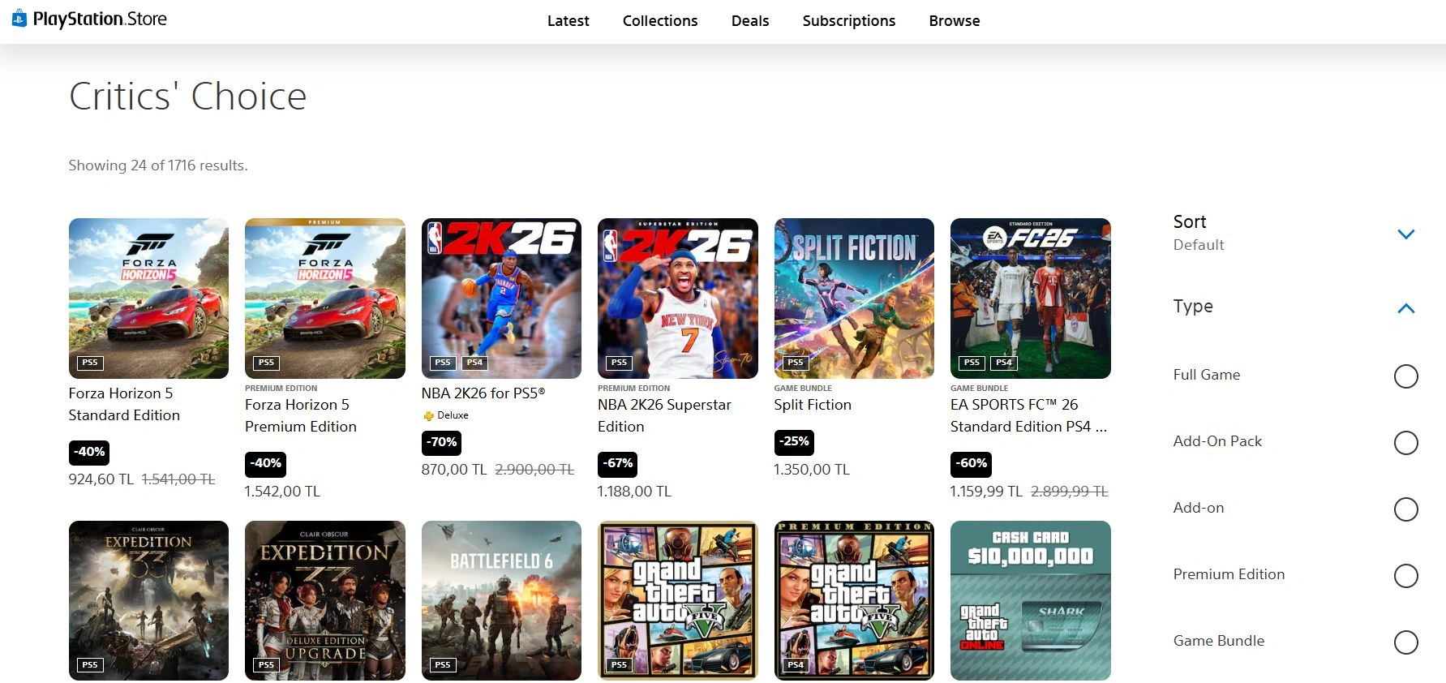Expand the Sort dropdown chevron

[x=1406, y=234]
